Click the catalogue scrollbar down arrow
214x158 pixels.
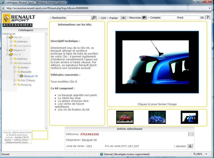(x=47, y=128)
